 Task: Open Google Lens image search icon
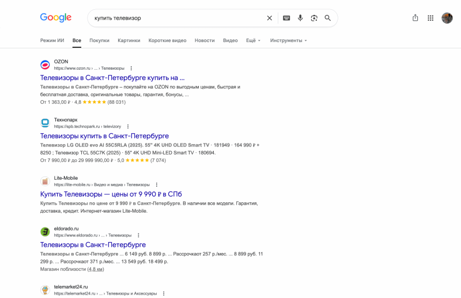pyautogui.click(x=314, y=18)
